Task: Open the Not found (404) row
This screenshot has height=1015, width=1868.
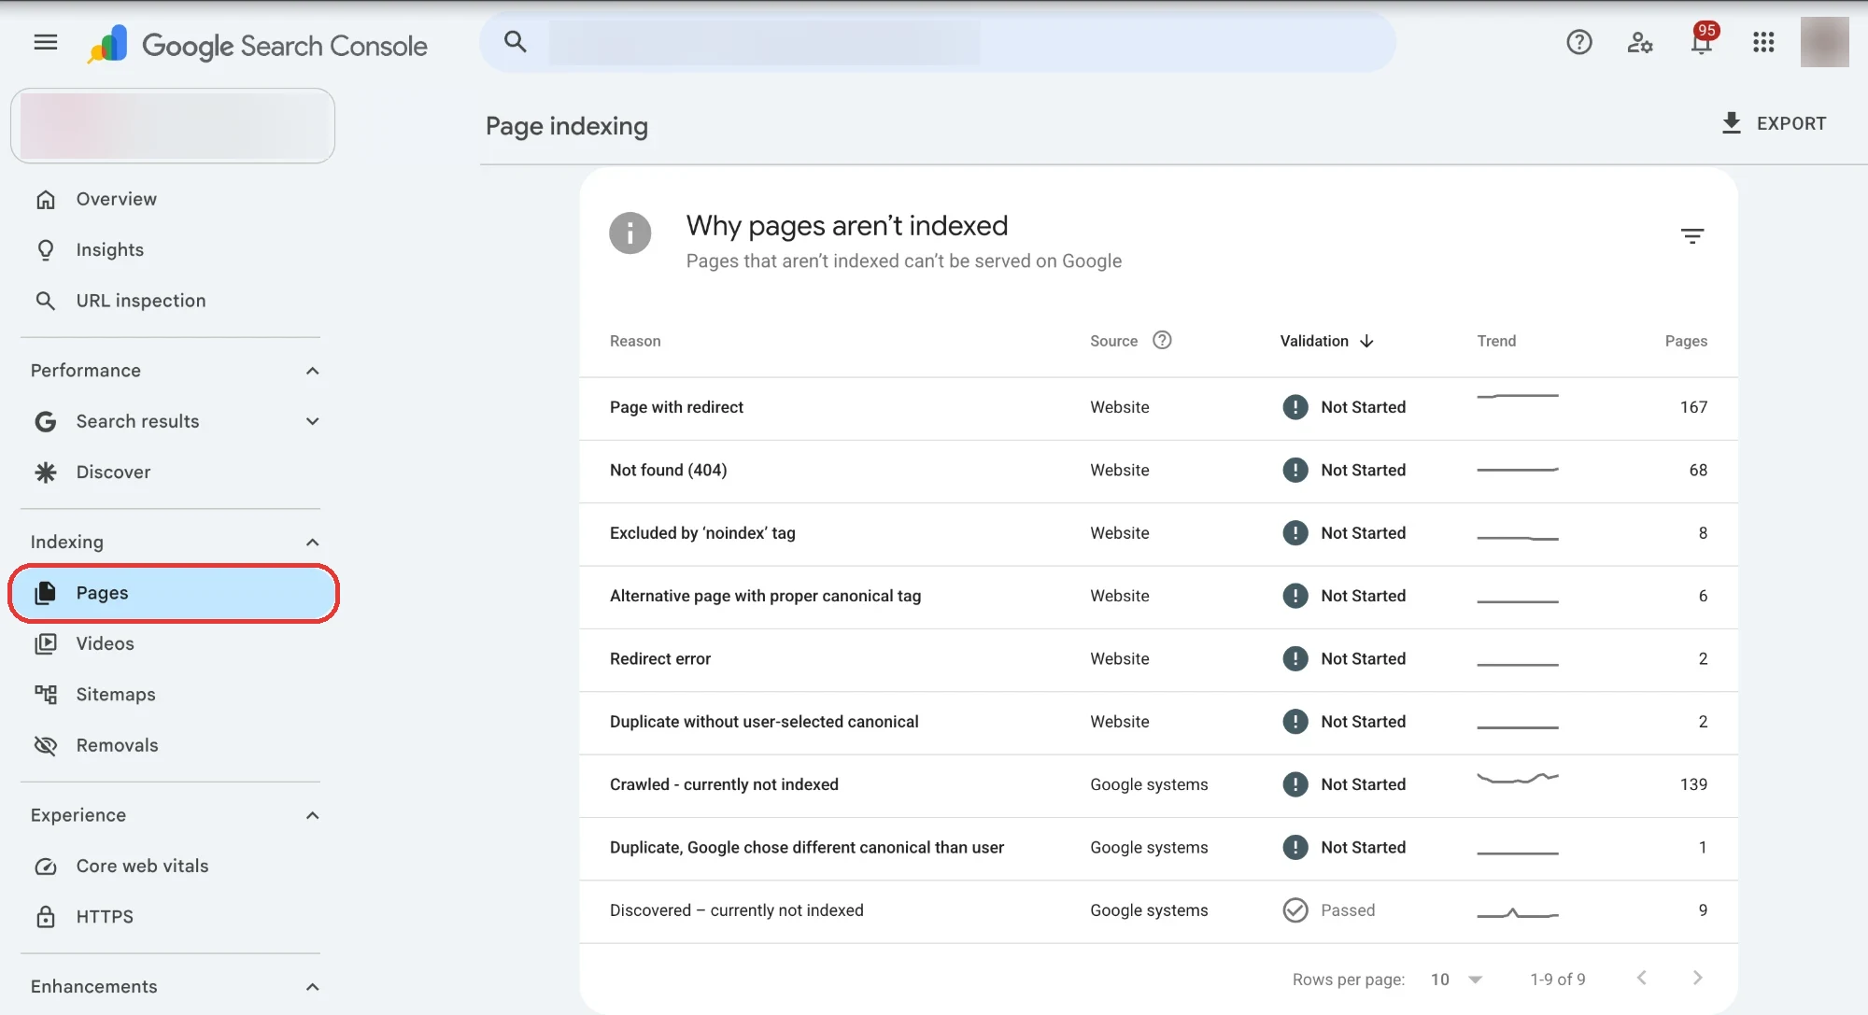Action: (x=1158, y=472)
